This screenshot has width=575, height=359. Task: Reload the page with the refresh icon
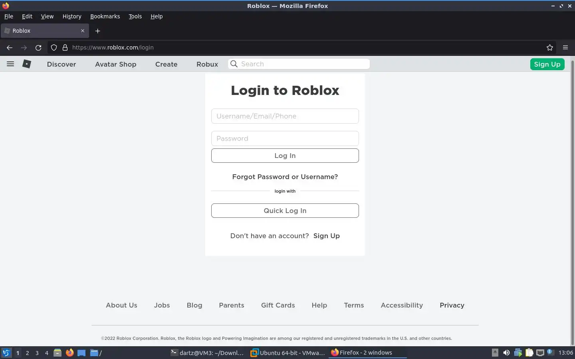38,47
